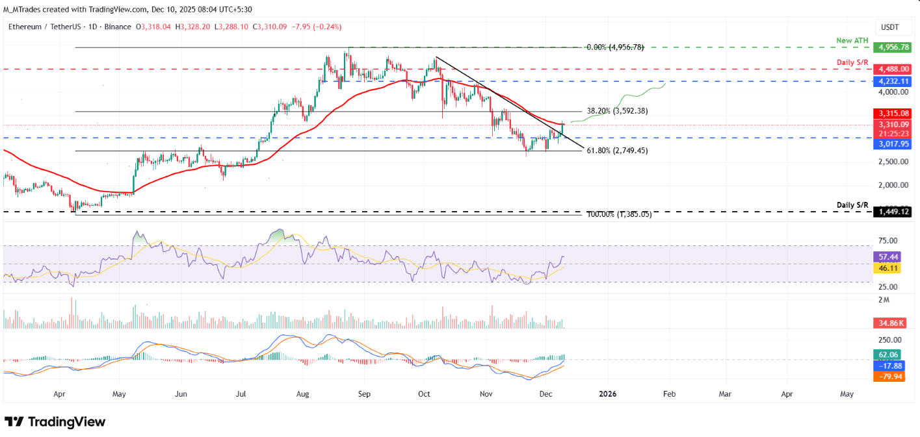Click the blue price label 4,232.11
920x437 pixels.
point(892,81)
